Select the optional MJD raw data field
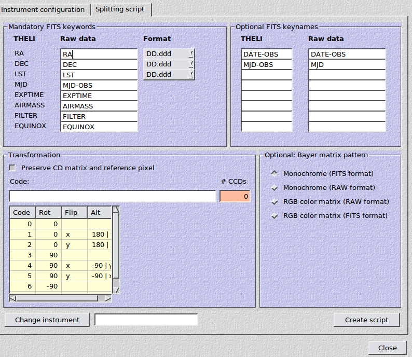 (347, 65)
